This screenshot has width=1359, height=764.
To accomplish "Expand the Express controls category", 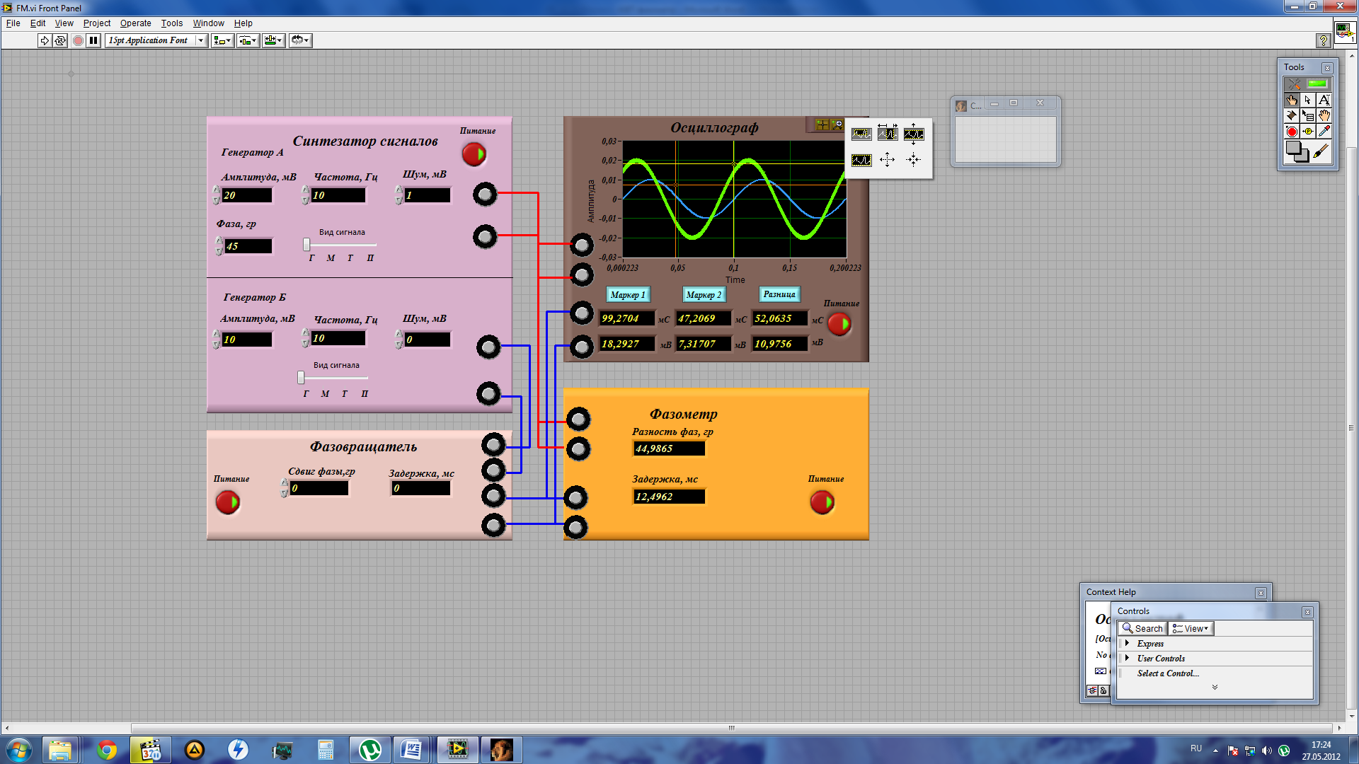I will pos(1128,644).
